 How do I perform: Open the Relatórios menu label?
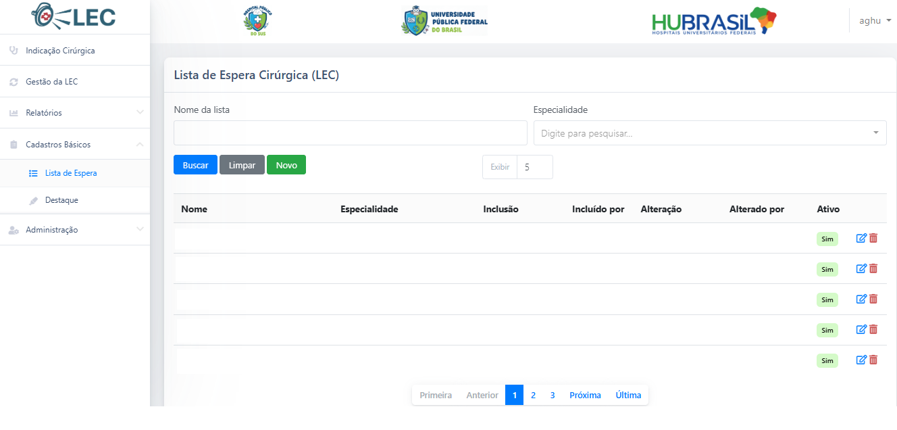pyautogui.click(x=44, y=113)
